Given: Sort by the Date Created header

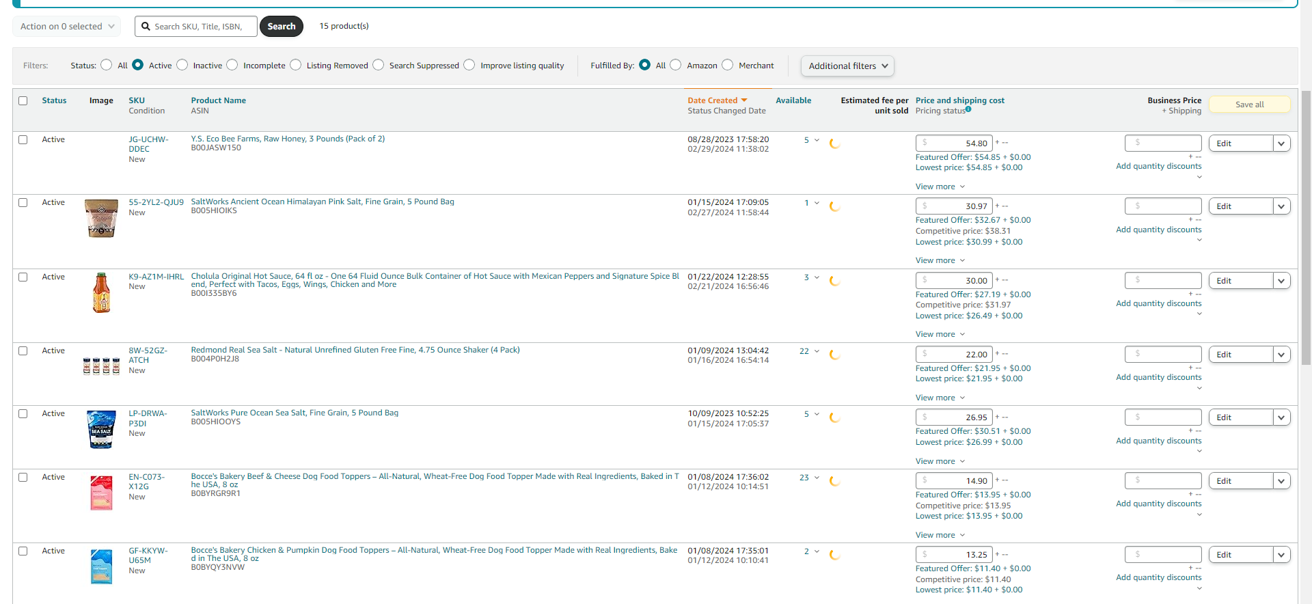Looking at the screenshot, I should point(713,100).
